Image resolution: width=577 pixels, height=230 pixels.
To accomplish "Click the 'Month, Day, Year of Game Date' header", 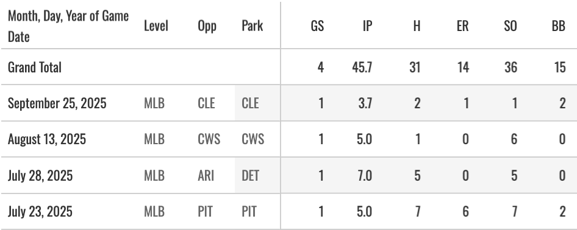I will [x=68, y=26].
